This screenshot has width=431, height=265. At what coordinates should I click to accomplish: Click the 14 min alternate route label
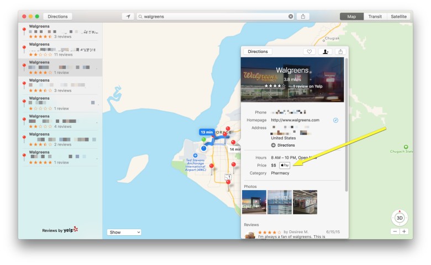pos(234,149)
